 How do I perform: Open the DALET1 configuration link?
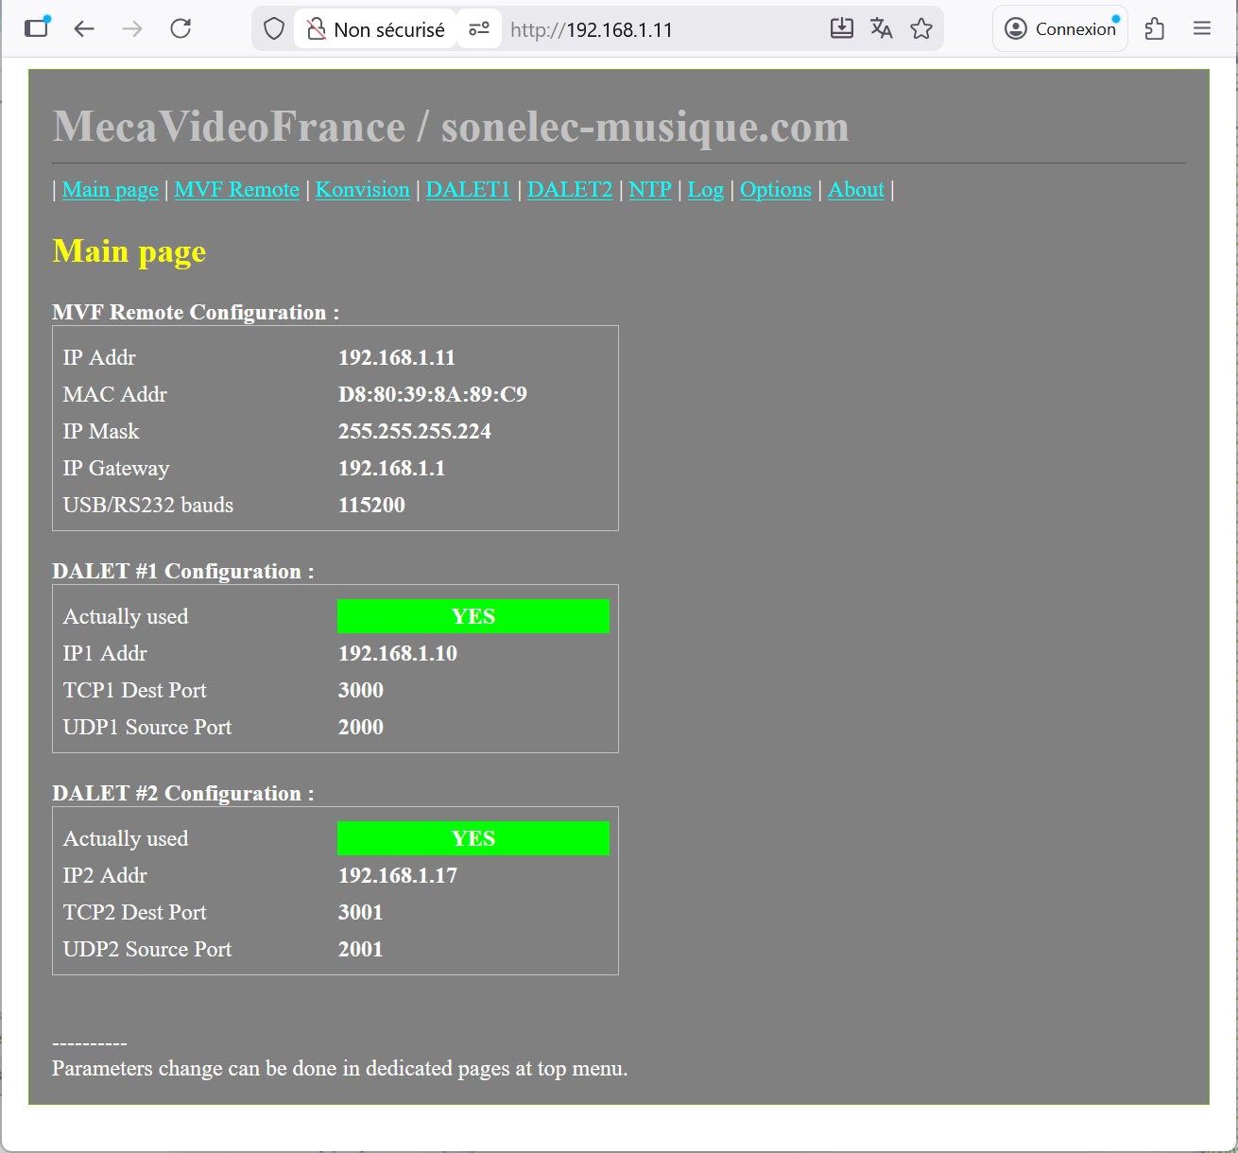(x=468, y=190)
